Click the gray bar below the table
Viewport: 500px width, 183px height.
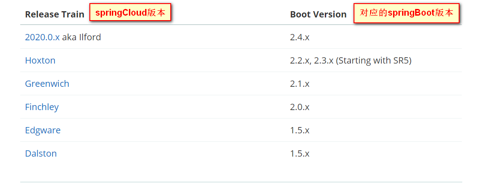click(241, 182)
